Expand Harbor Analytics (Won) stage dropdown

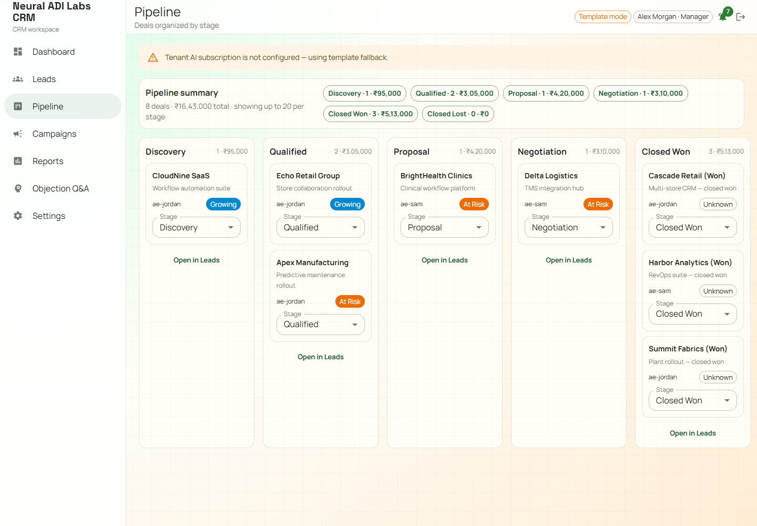693,314
